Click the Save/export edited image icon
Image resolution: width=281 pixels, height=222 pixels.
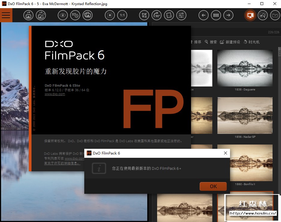coord(41,15)
